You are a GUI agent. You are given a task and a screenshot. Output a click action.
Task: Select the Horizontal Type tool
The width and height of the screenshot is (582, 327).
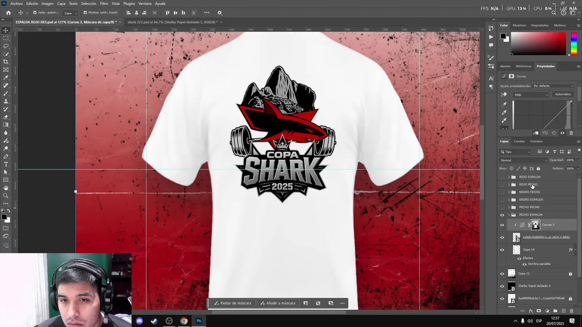[6, 164]
